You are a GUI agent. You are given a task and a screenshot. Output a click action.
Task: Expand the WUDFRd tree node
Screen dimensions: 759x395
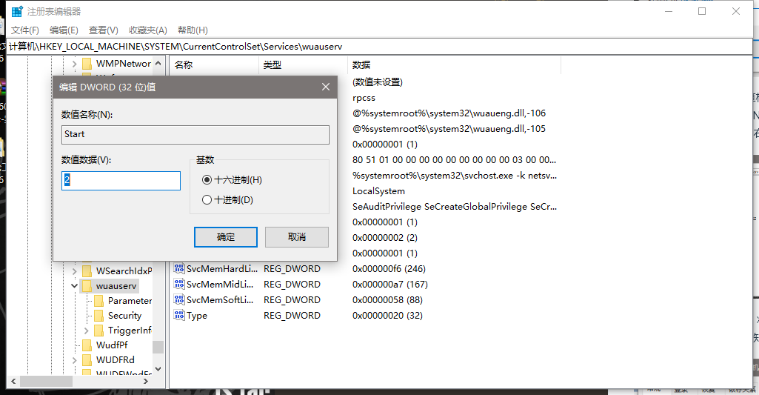tap(74, 359)
